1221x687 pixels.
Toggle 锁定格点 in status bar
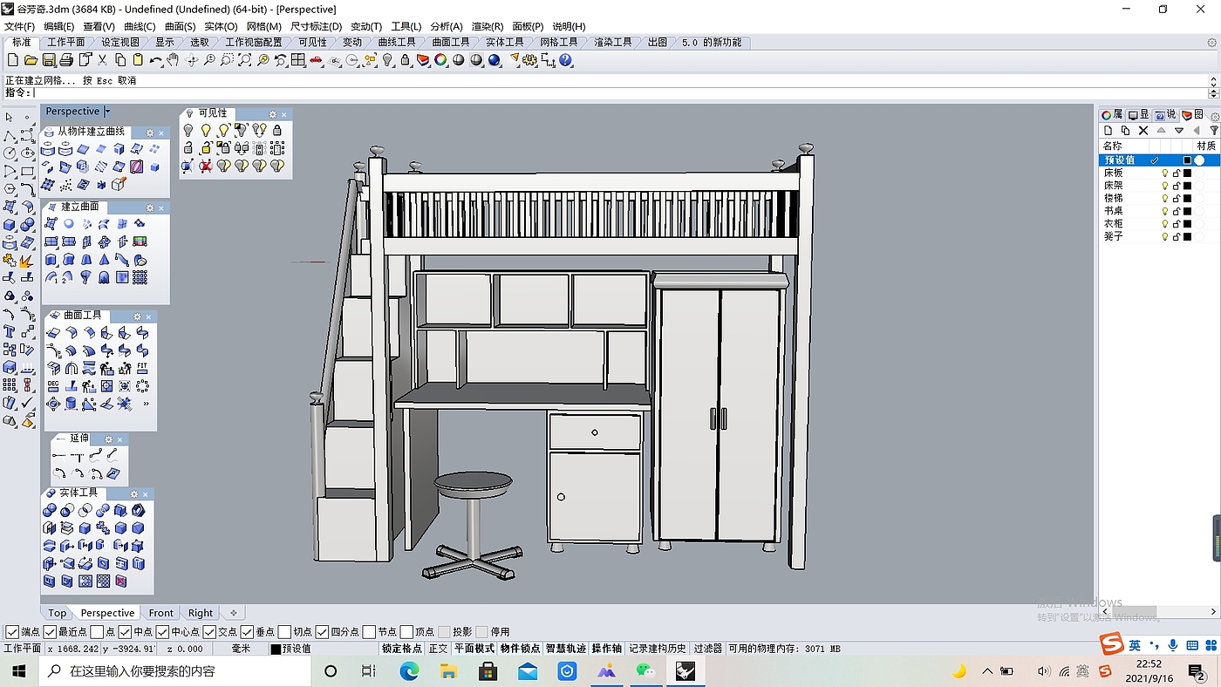(401, 649)
